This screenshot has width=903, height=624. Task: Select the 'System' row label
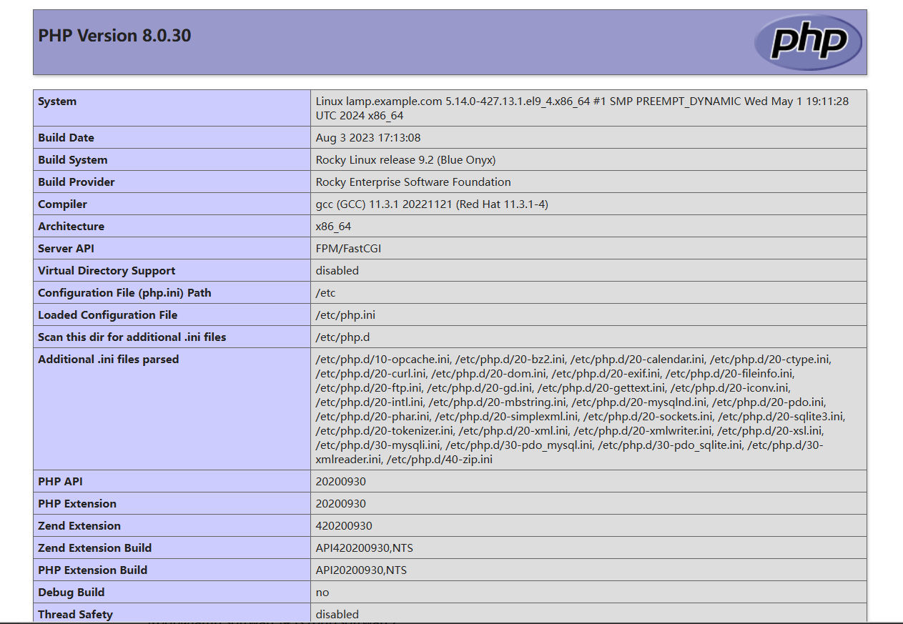tap(57, 101)
